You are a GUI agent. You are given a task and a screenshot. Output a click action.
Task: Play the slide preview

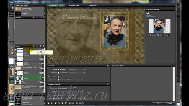pos(56,103)
